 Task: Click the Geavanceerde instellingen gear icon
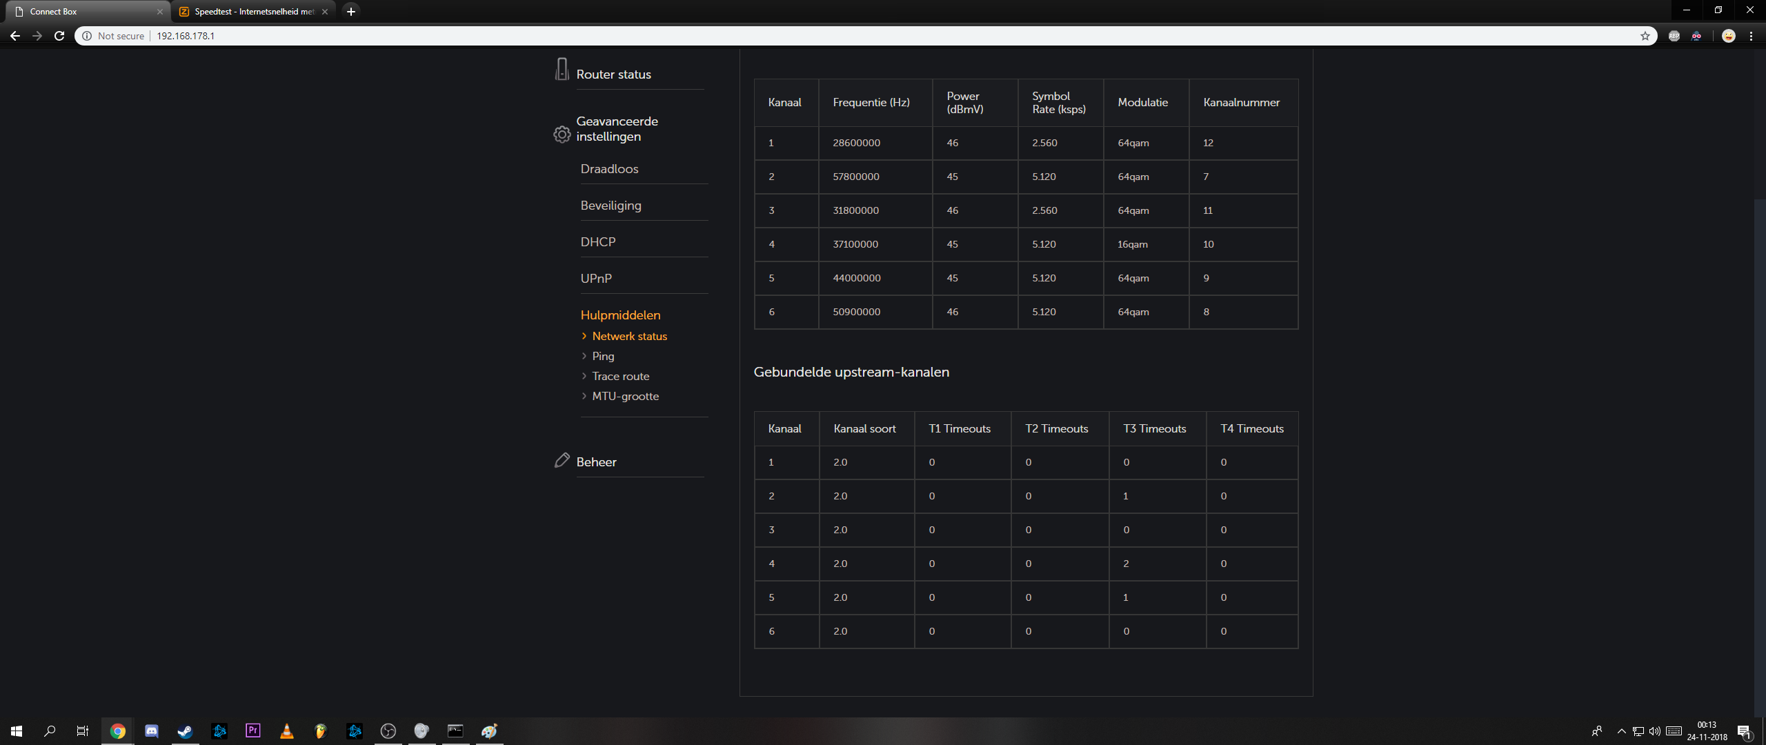[x=562, y=134]
